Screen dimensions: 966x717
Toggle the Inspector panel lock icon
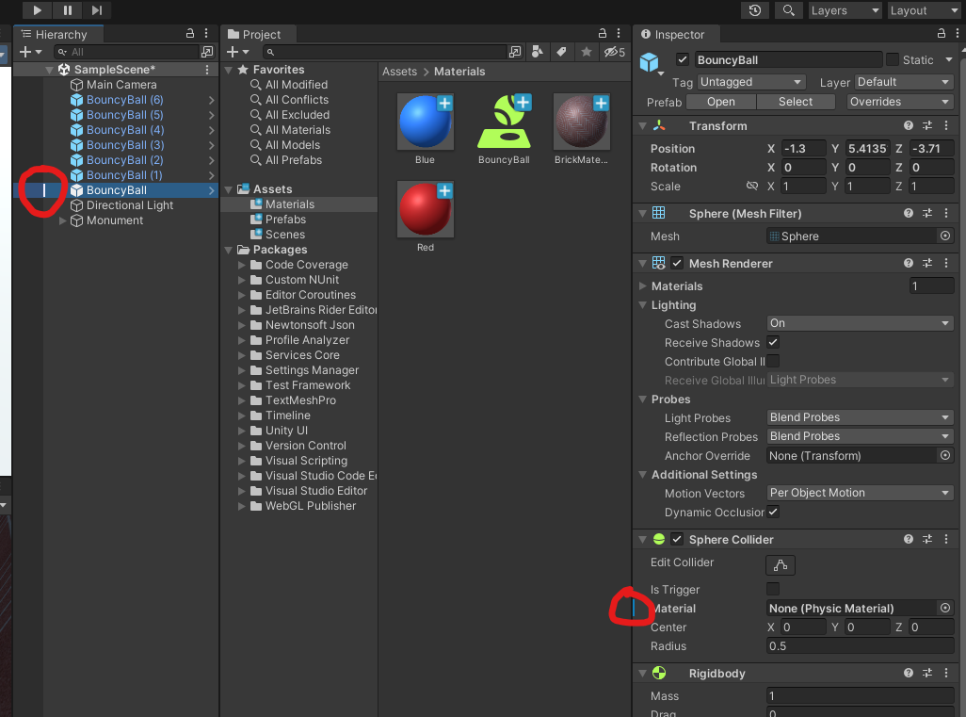(942, 34)
